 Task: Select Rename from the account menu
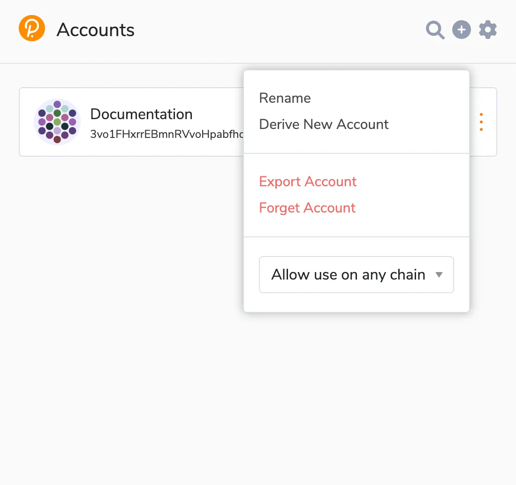[x=285, y=98]
